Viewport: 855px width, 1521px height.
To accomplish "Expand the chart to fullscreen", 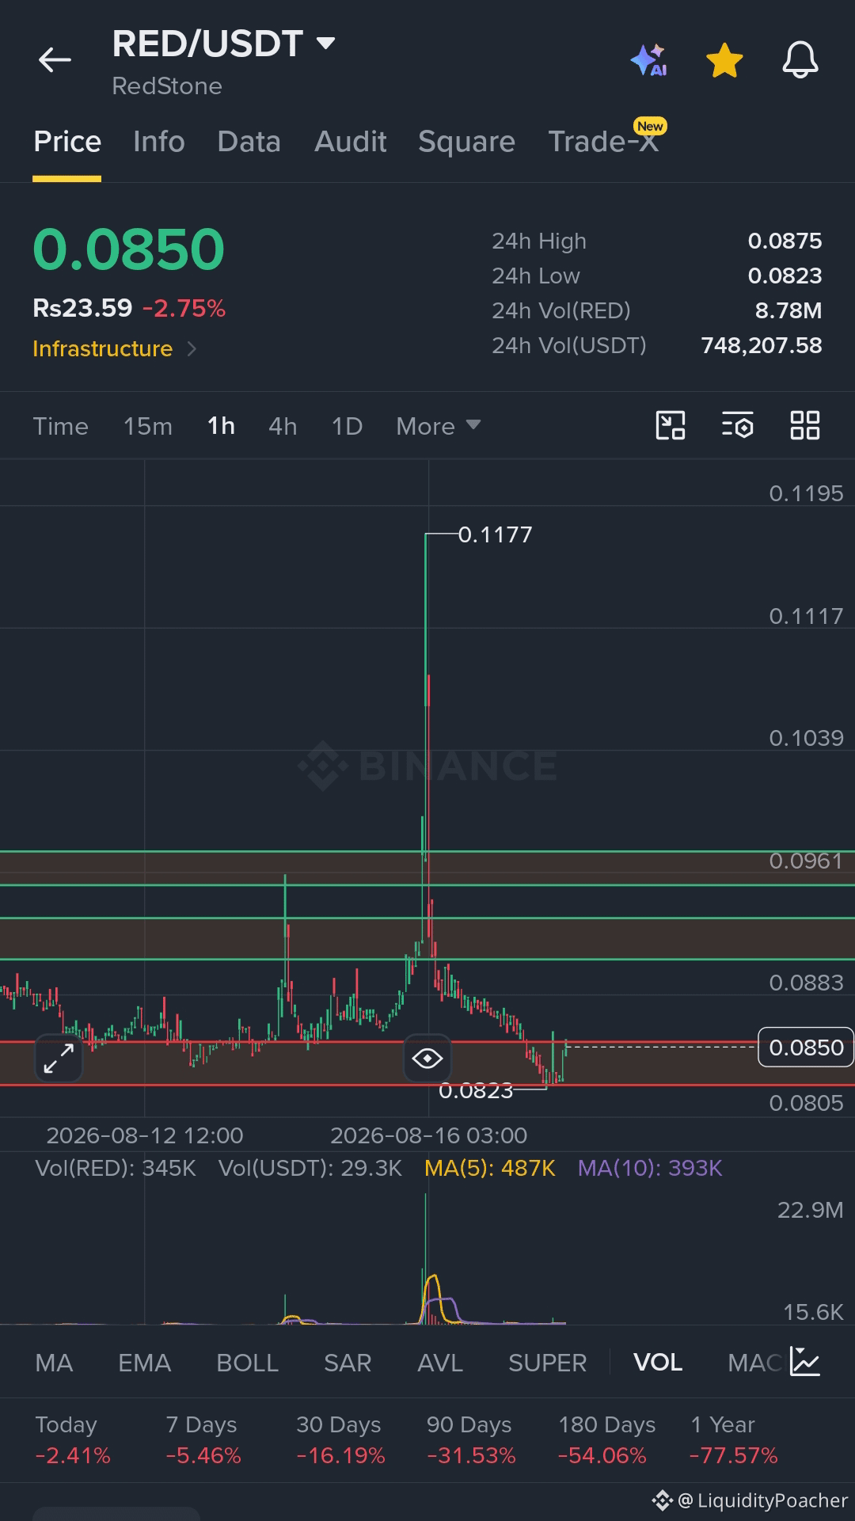I will click(x=59, y=1059).
